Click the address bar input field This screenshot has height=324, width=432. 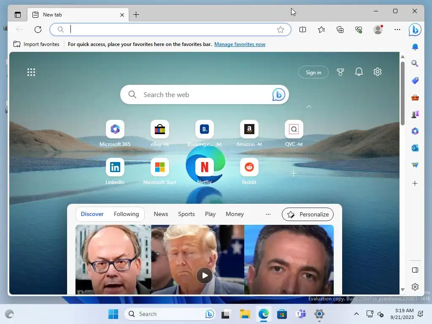click(x=170, y=30)
